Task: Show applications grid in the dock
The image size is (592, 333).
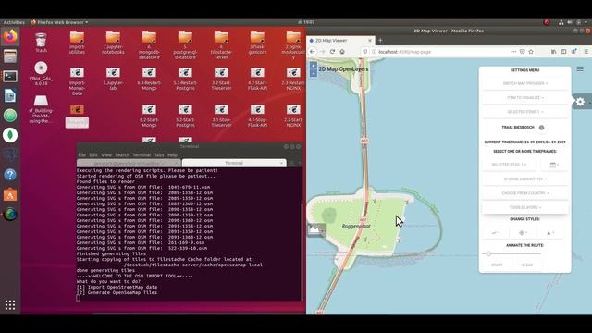Action: tap(10, 304)
